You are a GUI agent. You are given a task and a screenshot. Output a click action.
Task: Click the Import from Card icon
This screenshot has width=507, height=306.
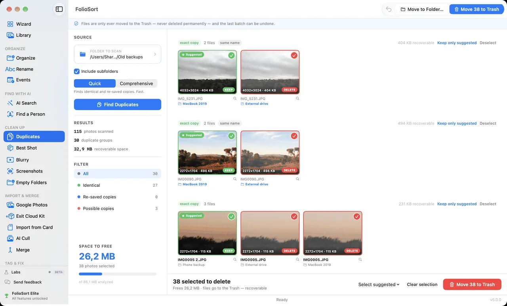10,227
